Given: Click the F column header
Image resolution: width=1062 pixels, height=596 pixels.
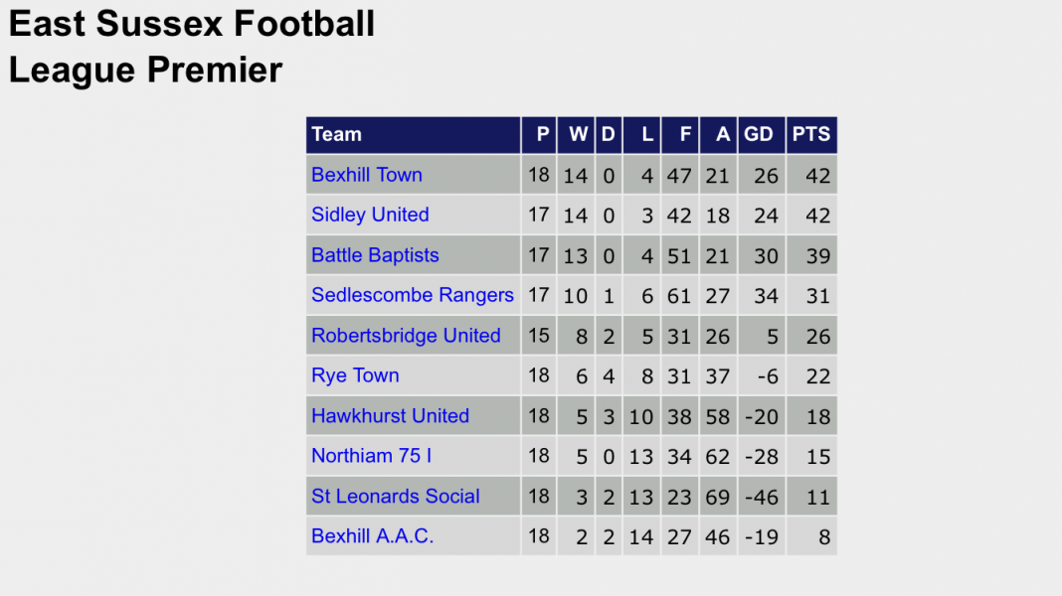Looking at the screenshot, I should [x=685, y=135].
